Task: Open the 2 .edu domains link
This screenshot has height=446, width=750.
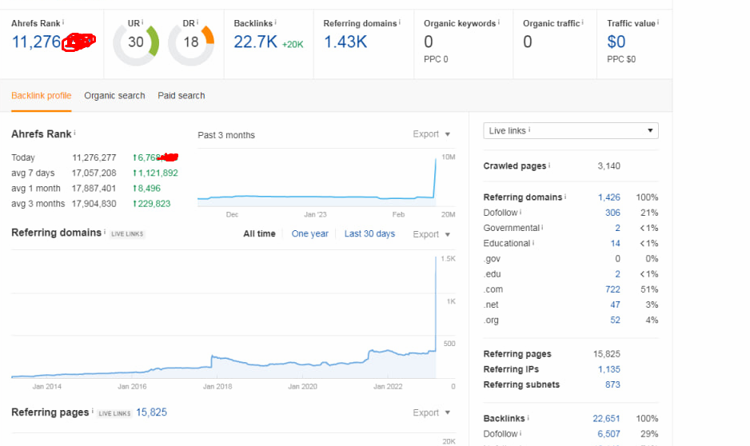Action: 617,274
